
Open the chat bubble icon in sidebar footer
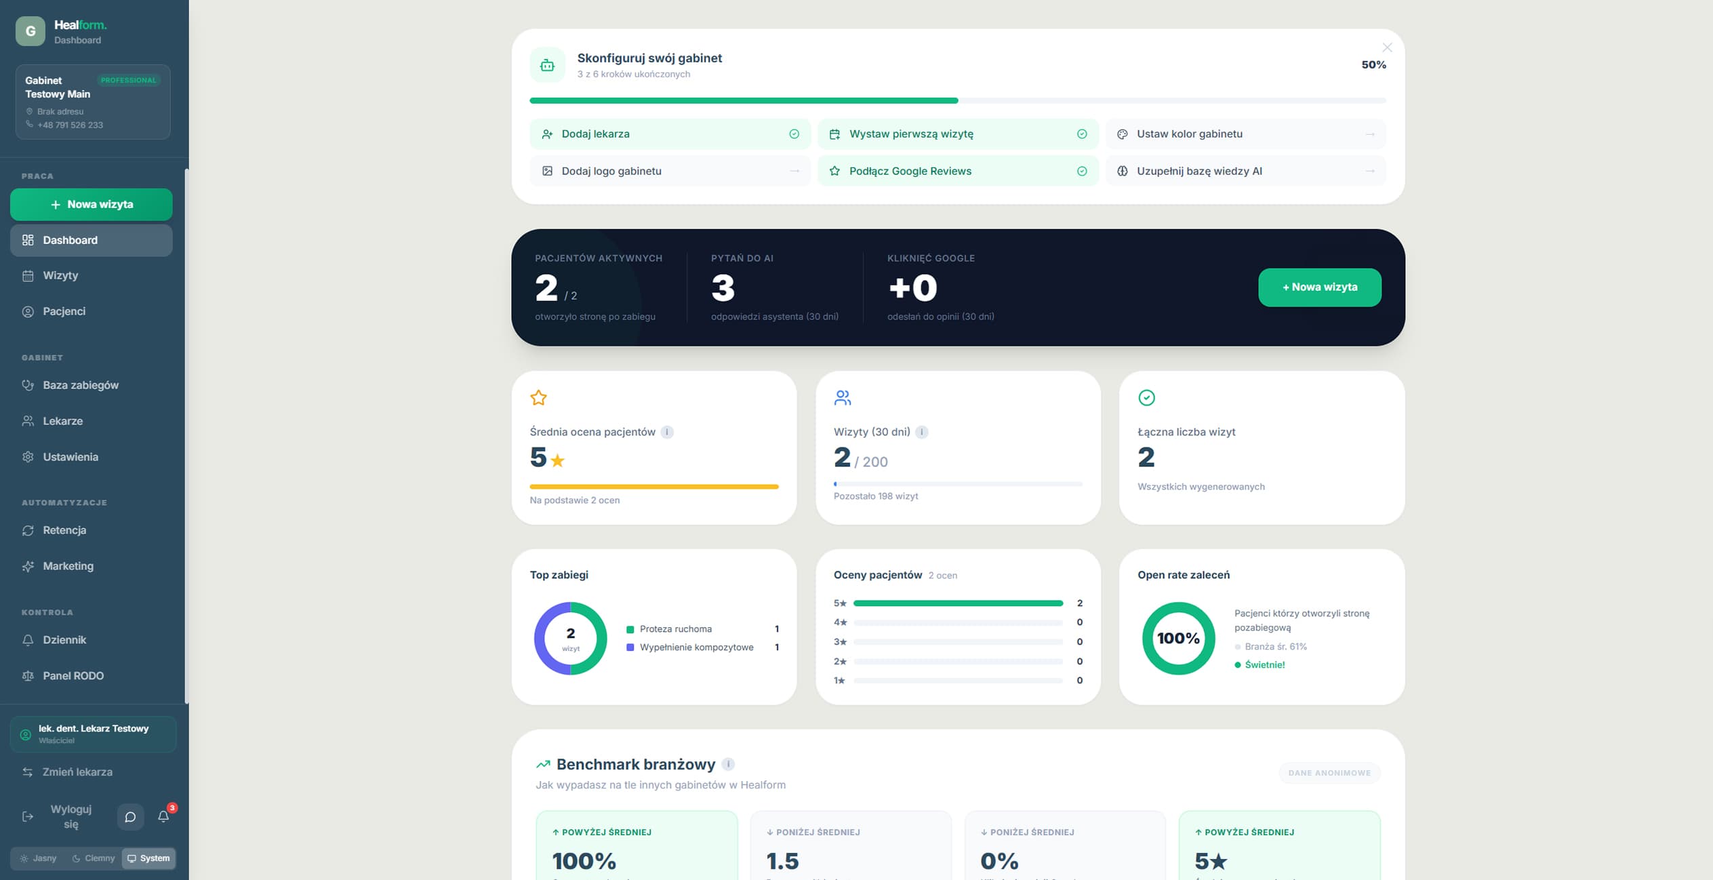pos(130,817)
